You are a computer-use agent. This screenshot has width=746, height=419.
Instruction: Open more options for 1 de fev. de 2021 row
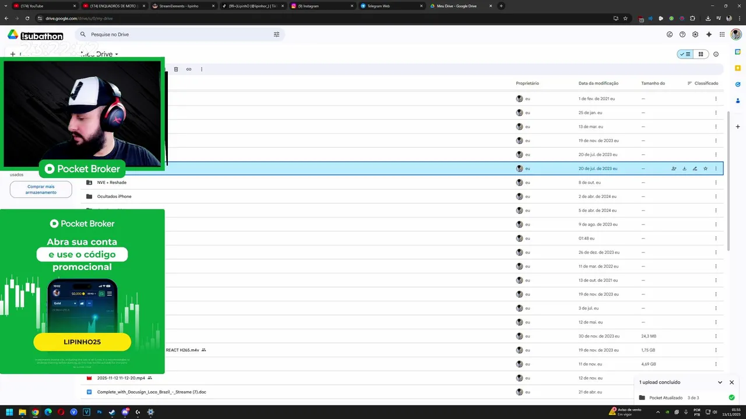(716, 99)
